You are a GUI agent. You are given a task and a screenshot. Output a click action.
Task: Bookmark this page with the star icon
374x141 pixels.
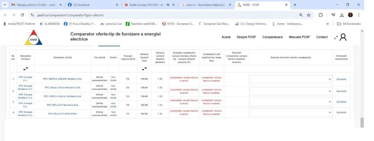pos(309,15)
